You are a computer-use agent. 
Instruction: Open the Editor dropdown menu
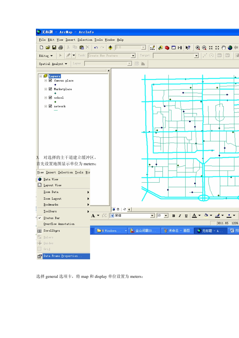pyautogui.click(x=46, y=56)
